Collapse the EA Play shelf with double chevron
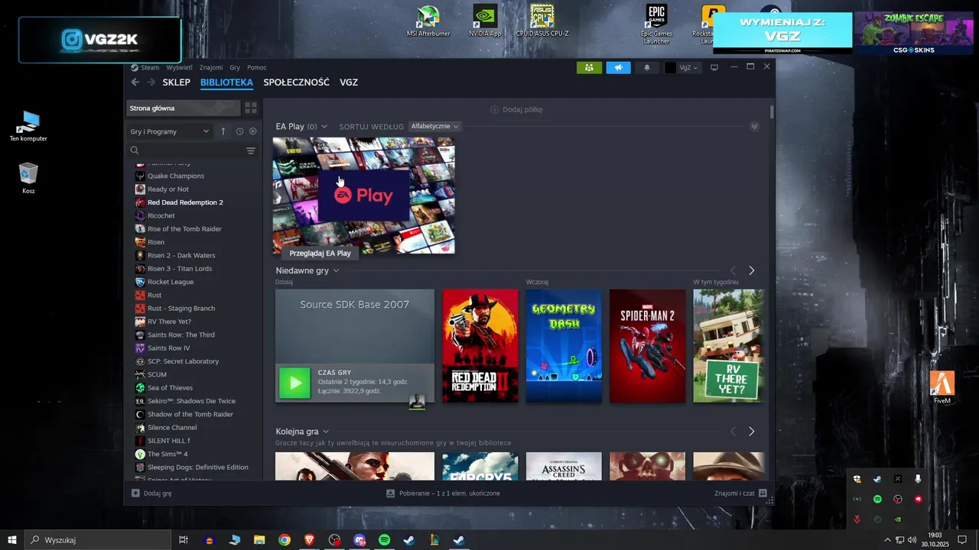Image resolution: width=979 pixels, height=550 pixels. click(x=754, y=126)
